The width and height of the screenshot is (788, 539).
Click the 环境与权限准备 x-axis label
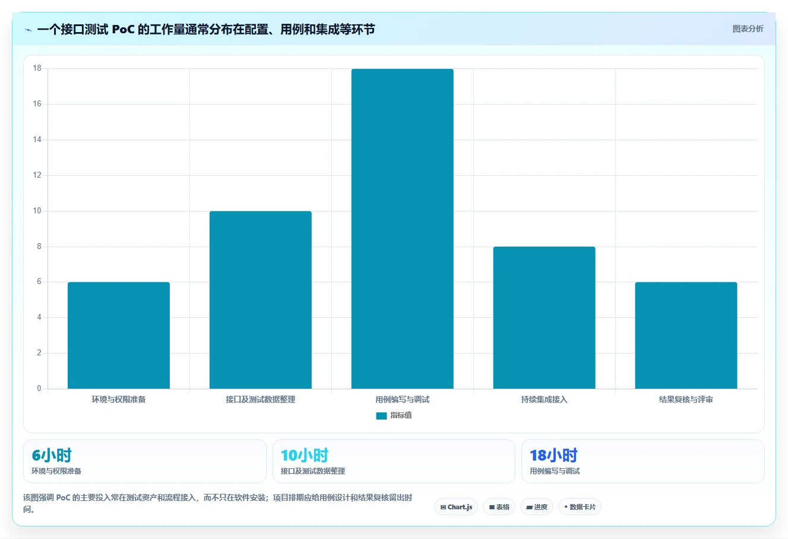click(x=119, y=399)
